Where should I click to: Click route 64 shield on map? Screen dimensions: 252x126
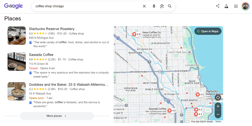pos(159,71)
